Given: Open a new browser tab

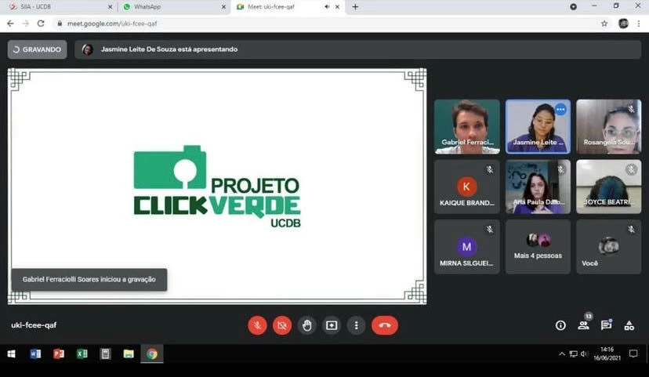Looking at the screenshot, I should (x=355, y=7).
